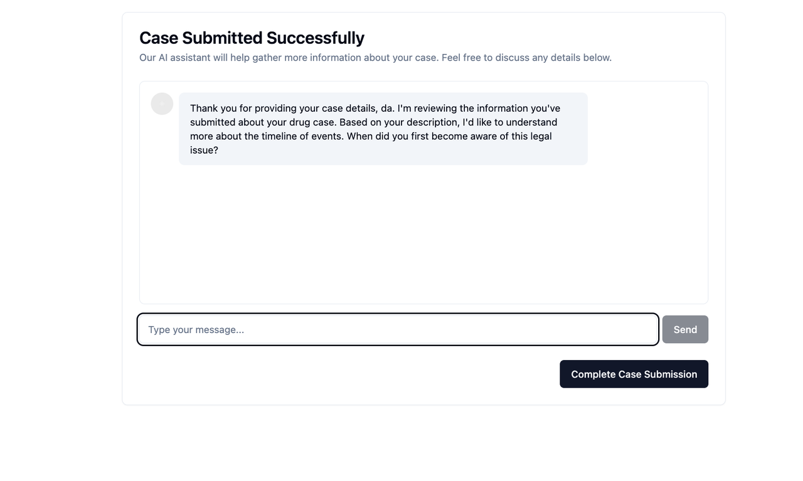The image size is (803, 481).
Task: Click the gray Send button
Action: (x=685, y=329)
